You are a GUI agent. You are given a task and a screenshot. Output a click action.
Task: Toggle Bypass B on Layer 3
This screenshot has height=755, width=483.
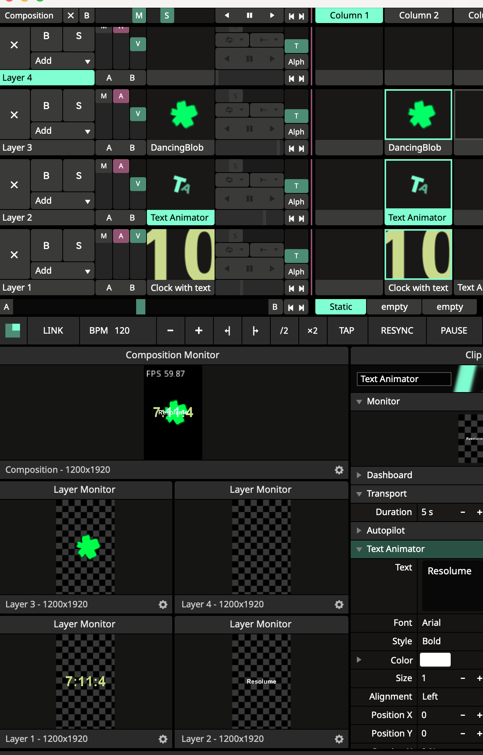coord(46,106)
